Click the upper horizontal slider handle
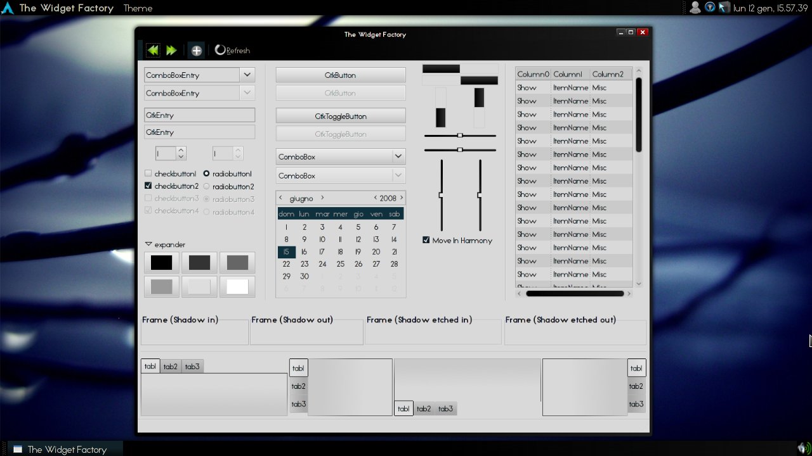This screenshot has height=456, width=812. click(460, 136)
